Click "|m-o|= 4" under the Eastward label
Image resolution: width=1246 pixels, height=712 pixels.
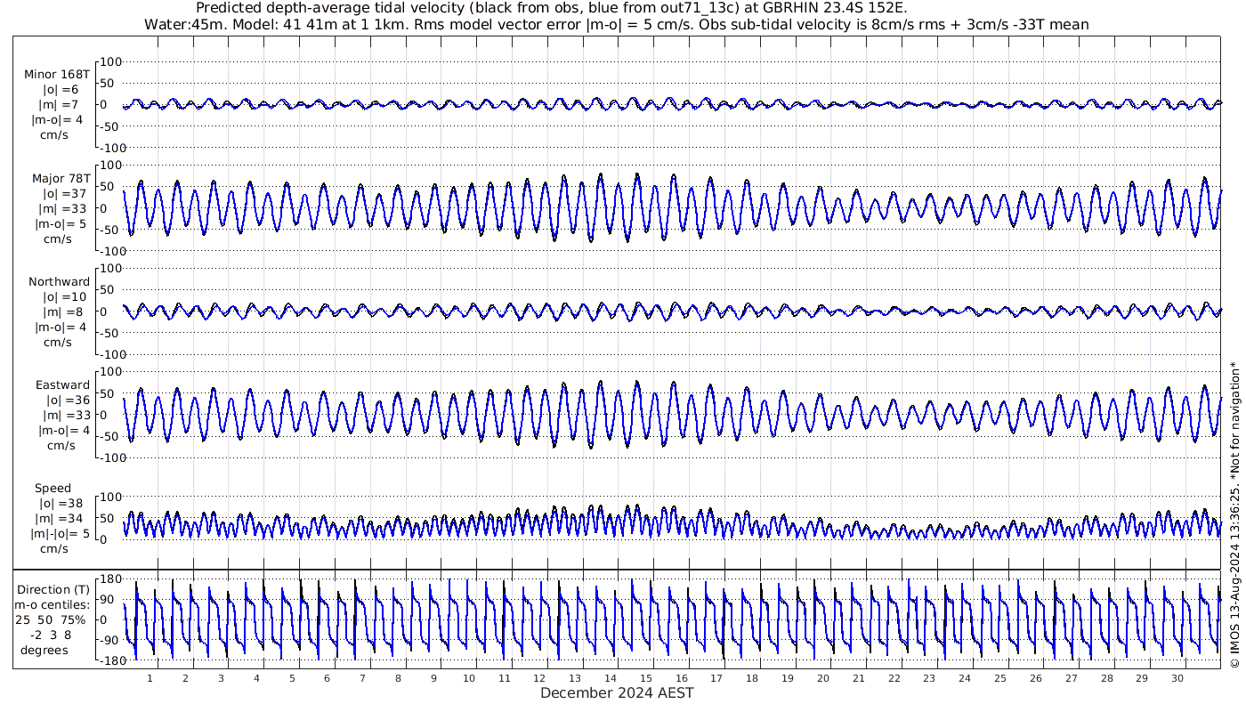coord(62,431)
